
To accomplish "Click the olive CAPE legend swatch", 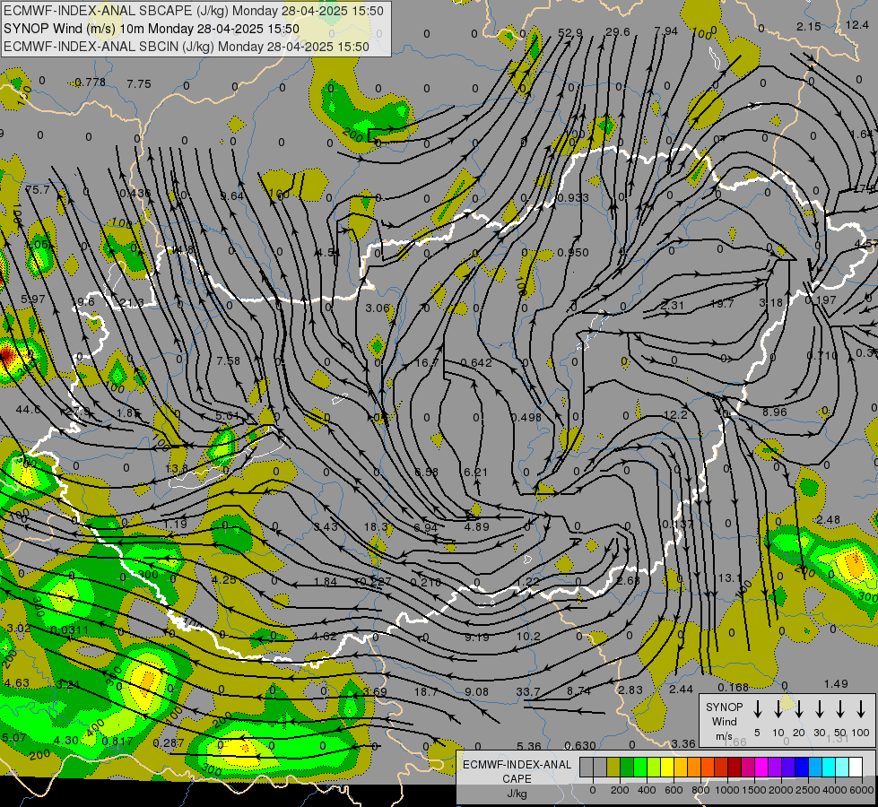I will point(613,768).
